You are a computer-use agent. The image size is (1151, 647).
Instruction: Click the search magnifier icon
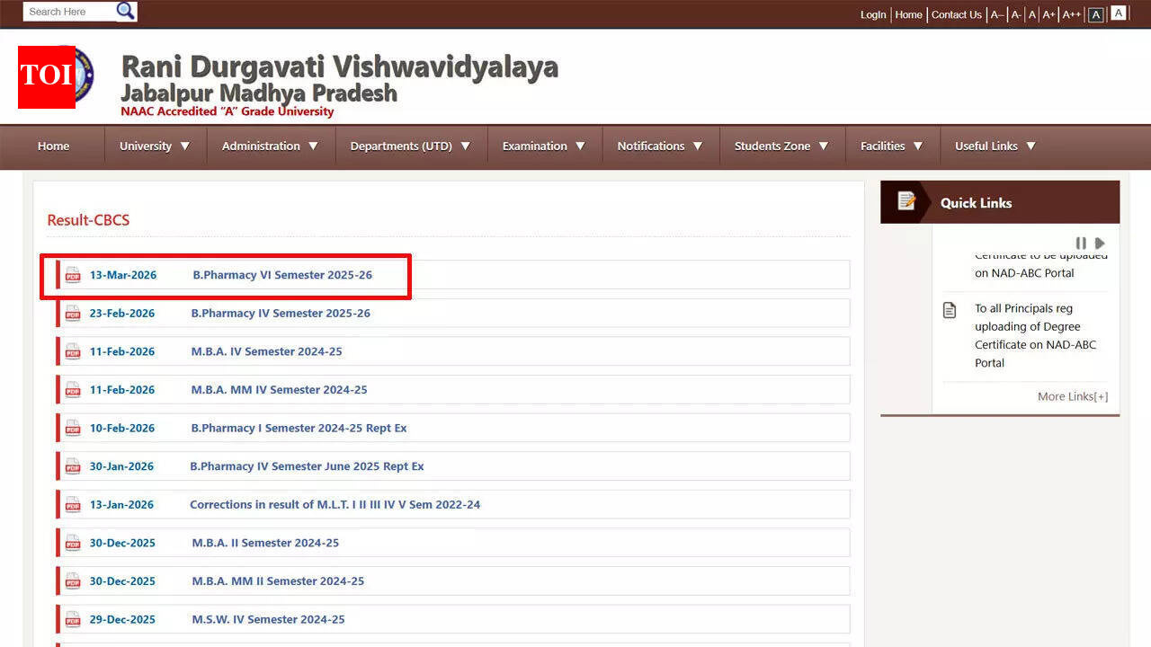click(x=126, y=11)
